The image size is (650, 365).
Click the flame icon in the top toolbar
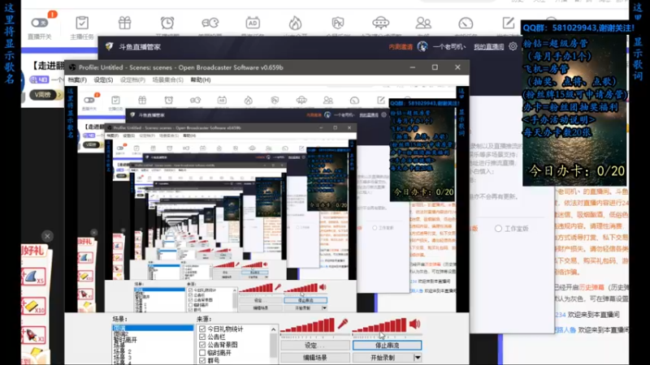[x=295, y=23]
